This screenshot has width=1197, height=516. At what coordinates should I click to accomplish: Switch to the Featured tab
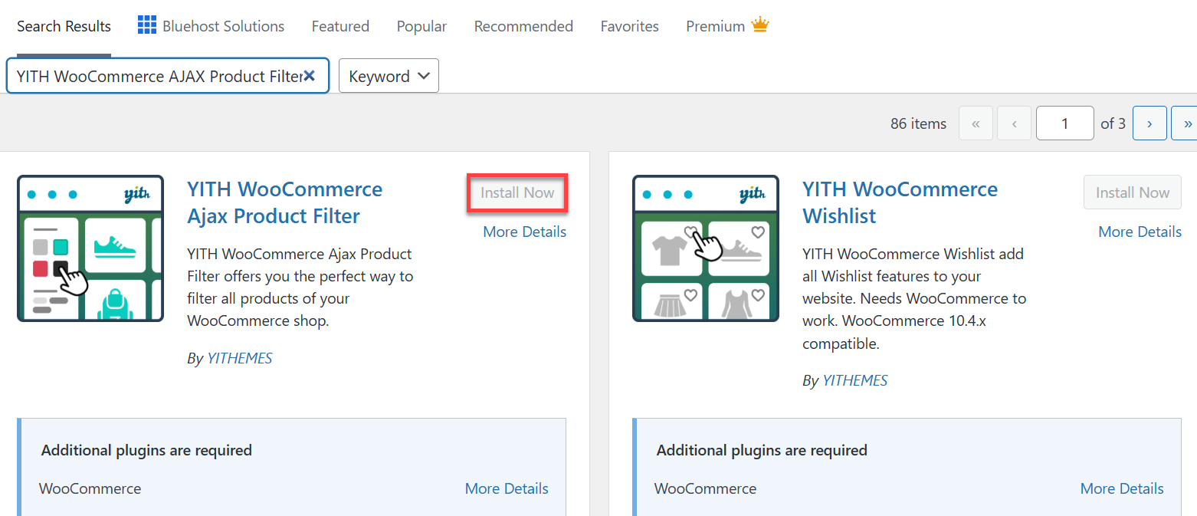point(340,25)
